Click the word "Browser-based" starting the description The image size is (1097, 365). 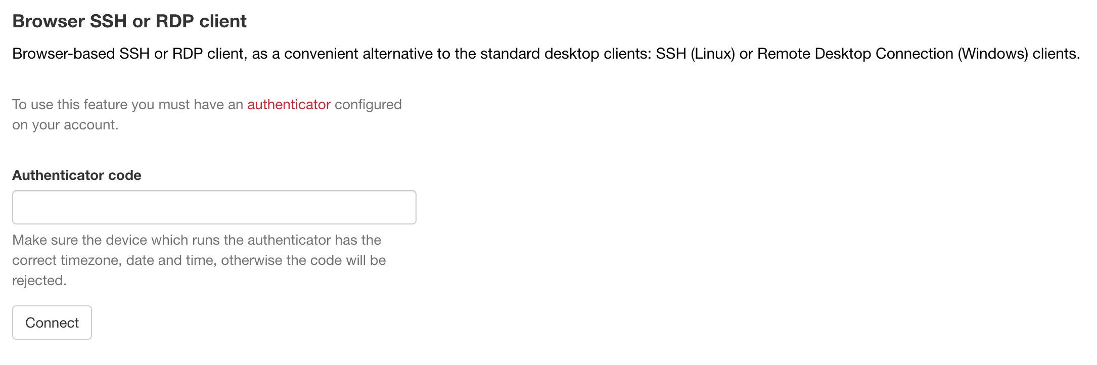coord(63,54)
